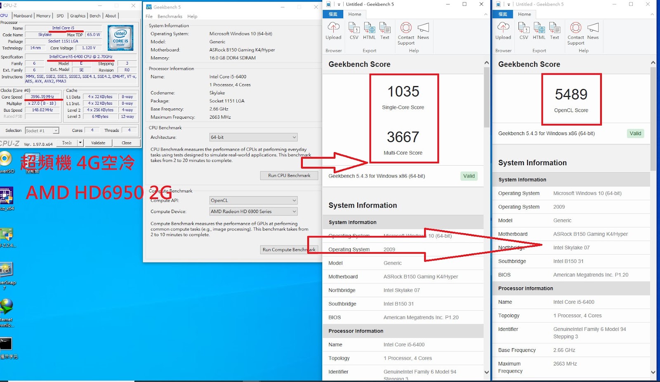Export HTML in middle Geekbench window

click(369, 28)
